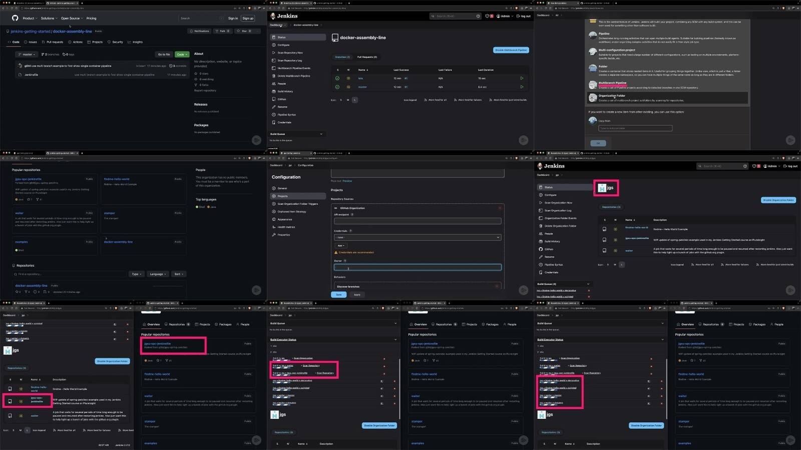Open the Issues tab of the GitHub repo
The height and width of the screenshot is (450, 801).
pos(31,42)
